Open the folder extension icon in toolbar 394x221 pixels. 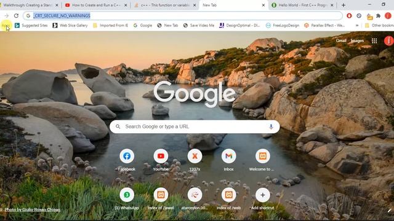click(x=369, y=17)
